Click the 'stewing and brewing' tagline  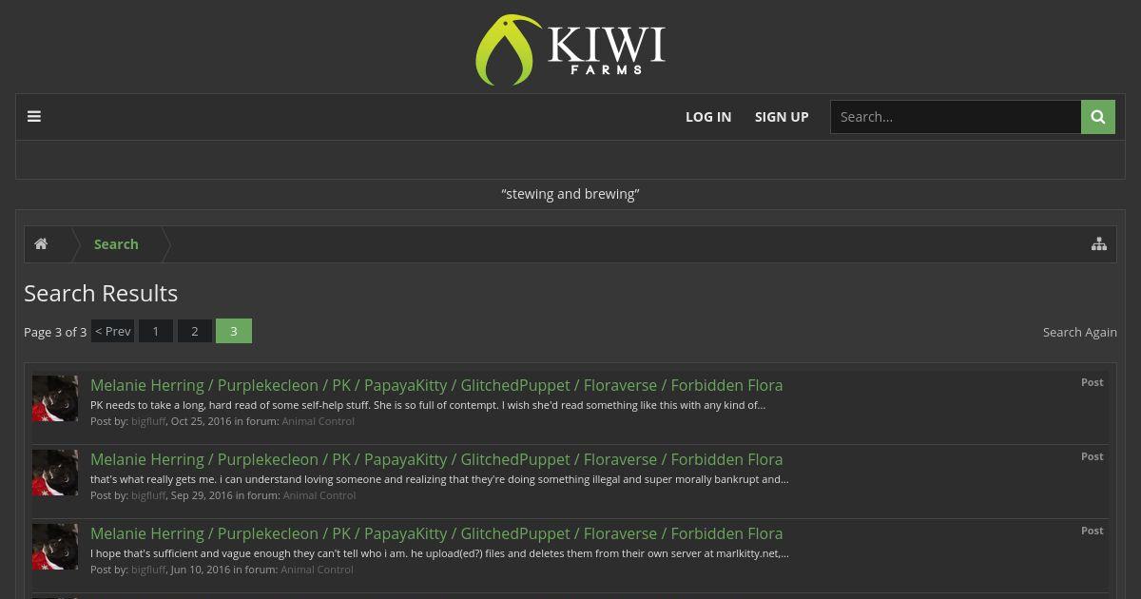(570, 194)
